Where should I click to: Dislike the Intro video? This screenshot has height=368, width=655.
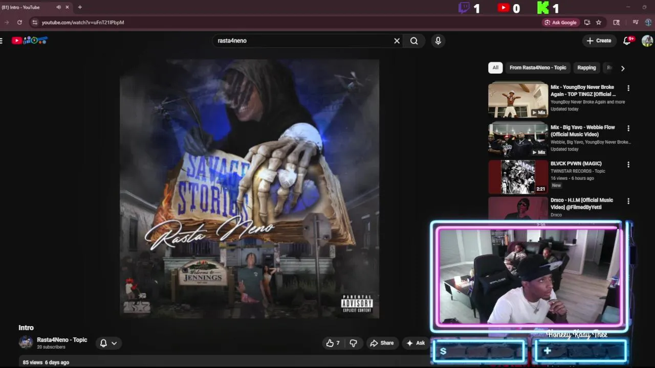coord(354,343)
